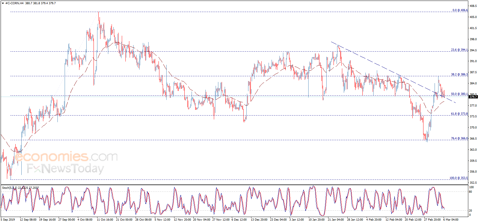The image size is (480, 223).
Task: Click the triangle arrow beside #C-CORN,H4
Action: click(x=3, y=3)
